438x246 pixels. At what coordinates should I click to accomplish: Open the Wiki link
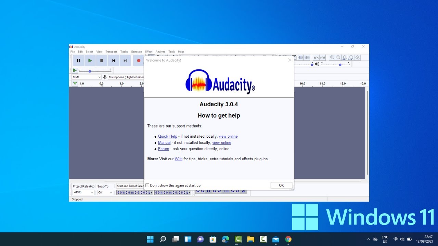[x=179, y=159]
